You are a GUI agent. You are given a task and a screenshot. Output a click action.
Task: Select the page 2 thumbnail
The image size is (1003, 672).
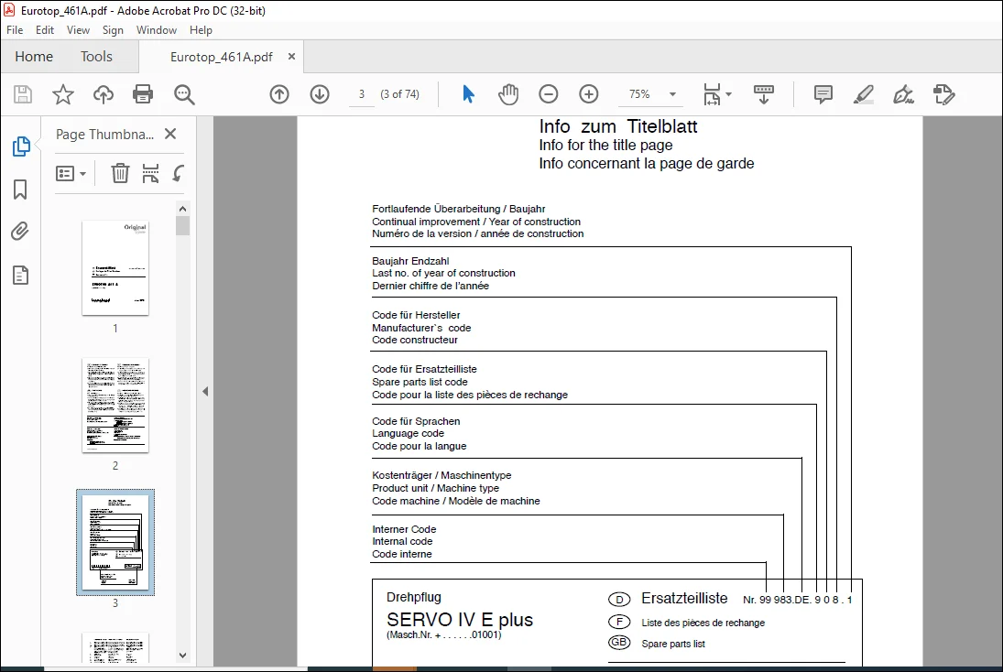pyautogui.click(x=115, y=406)
